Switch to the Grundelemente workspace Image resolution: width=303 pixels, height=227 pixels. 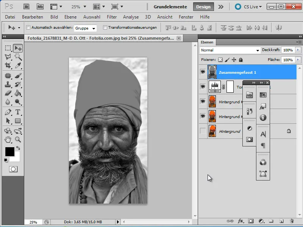coord(171,6)
